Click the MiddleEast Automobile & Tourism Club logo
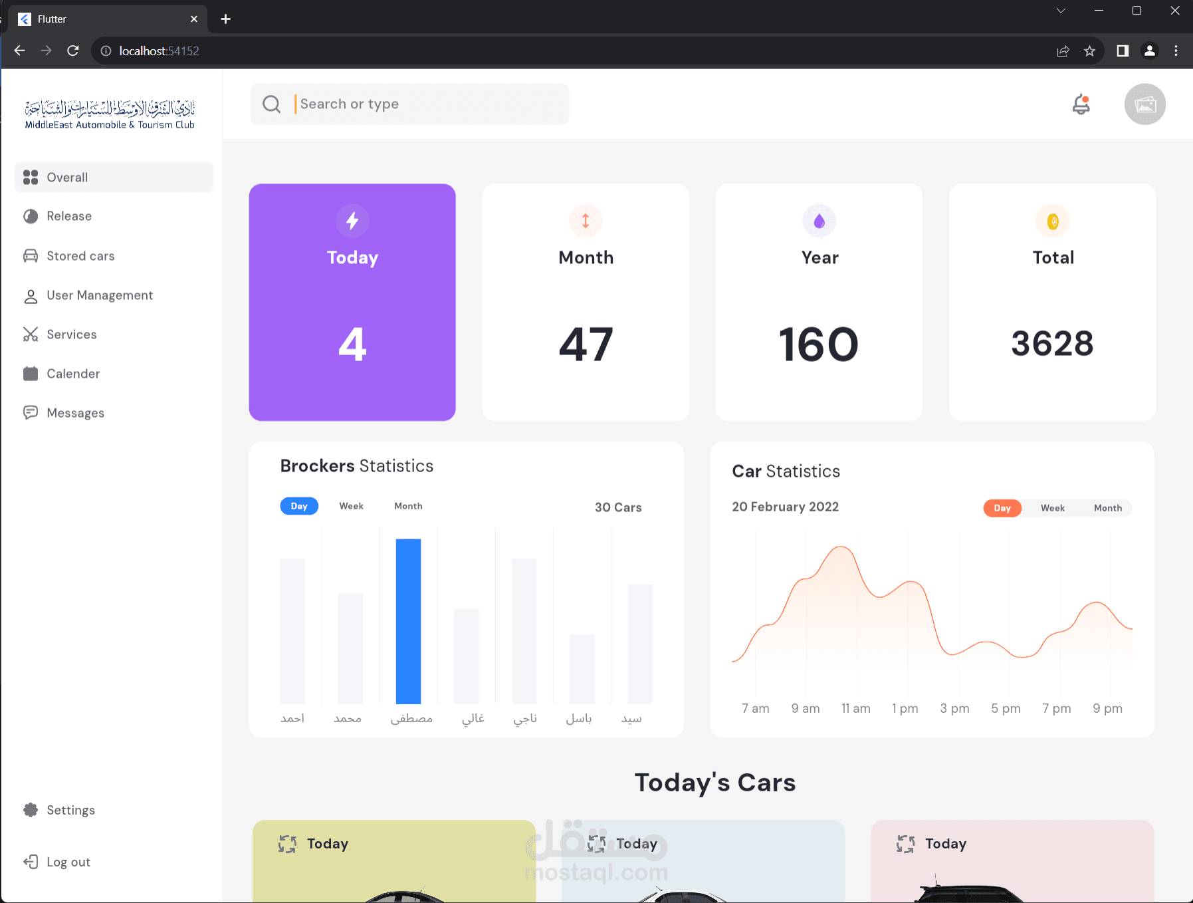The height and width of the screenshot is (903, 1193). [110, 114]
